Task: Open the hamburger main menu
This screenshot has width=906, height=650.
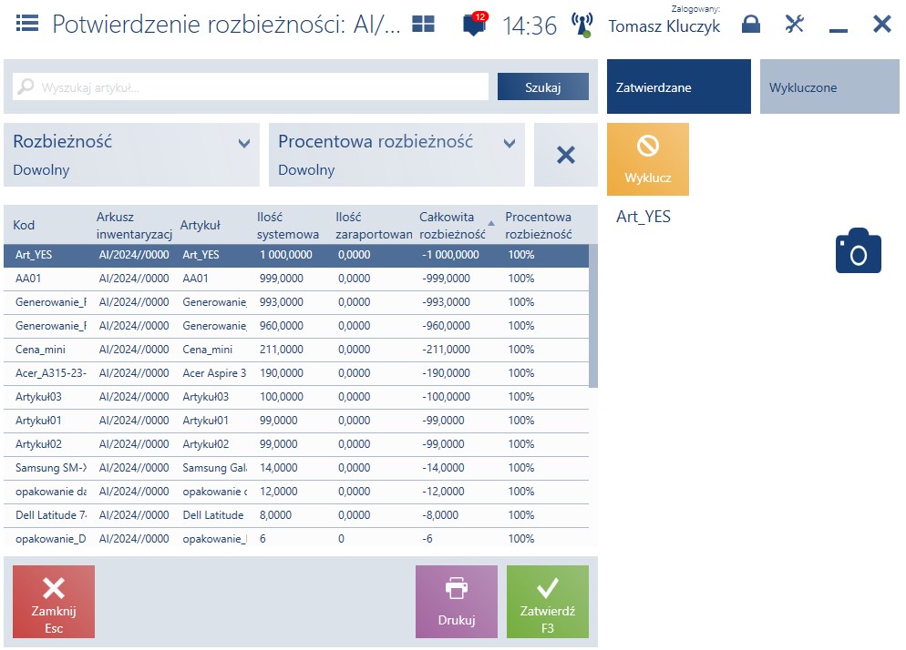Action: click(27, 24)
